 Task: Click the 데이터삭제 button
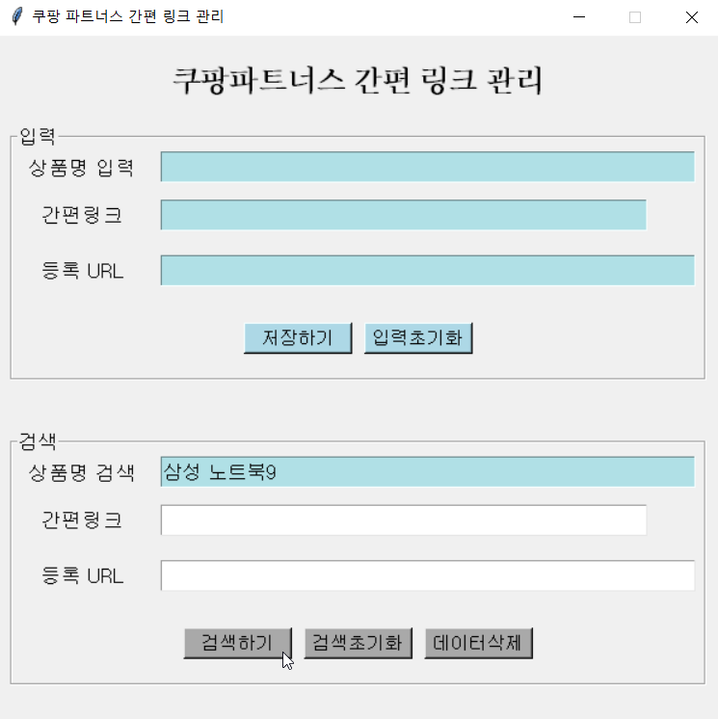pyautogui.click(x=478, y=643)
